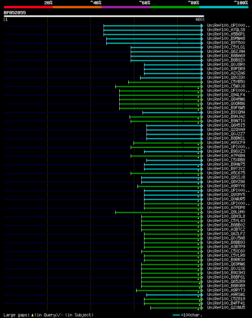
Task: Select the UniRef100_B8B9Z0 entry
Action: tap(226, 60)
